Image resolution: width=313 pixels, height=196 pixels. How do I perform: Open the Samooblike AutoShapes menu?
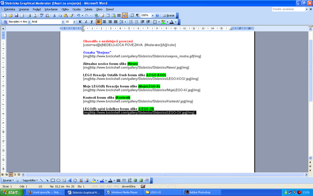click(30, 180)
